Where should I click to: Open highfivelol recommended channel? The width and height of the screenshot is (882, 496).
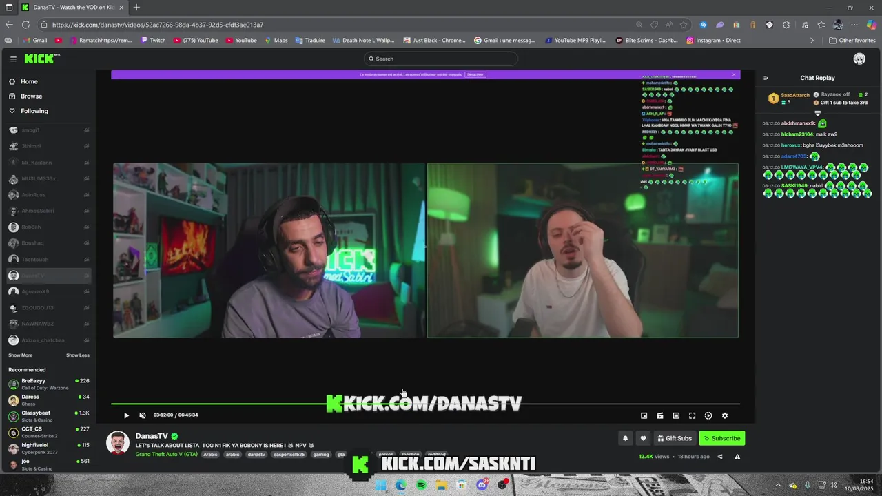(x=48, y=448)
